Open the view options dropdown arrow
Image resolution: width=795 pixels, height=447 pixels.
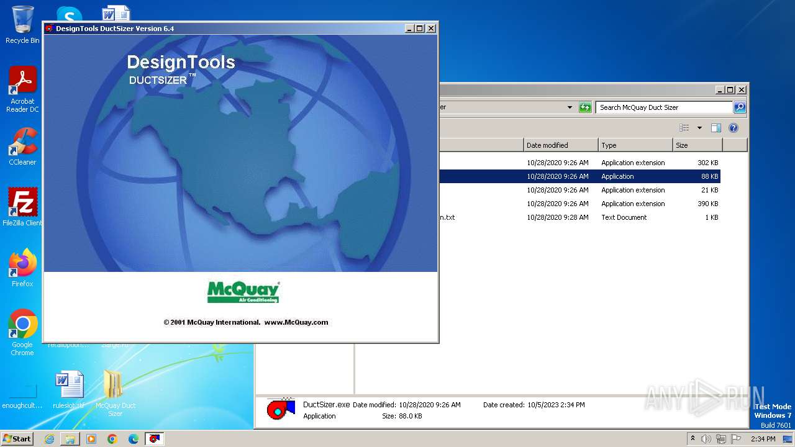699,128
